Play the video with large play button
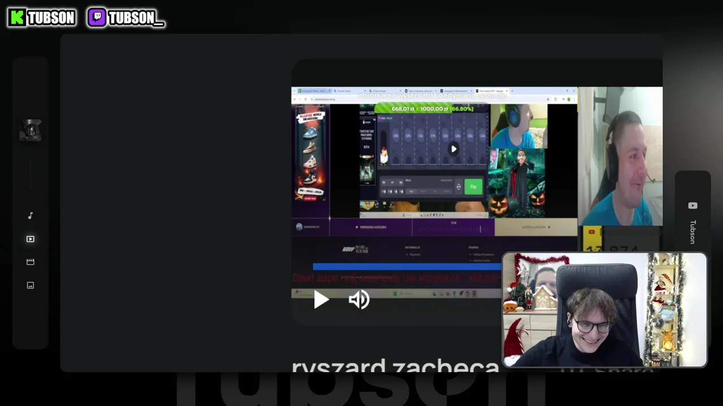723x406 pixels. click(x=321, y=300)
